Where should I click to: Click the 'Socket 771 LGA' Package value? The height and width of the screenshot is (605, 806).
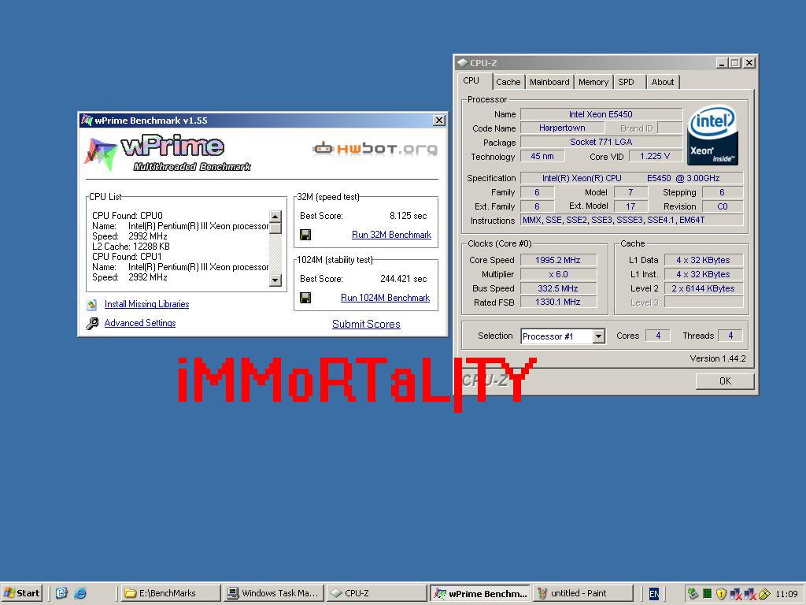click(601, 142)
